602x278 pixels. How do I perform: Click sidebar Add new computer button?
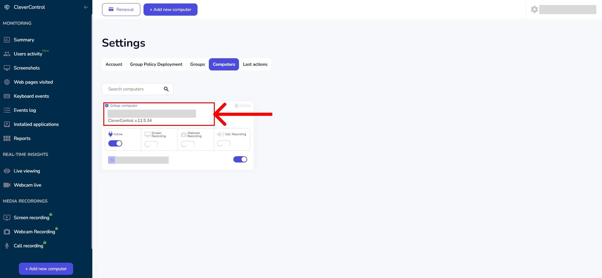(x=46, y=269)
